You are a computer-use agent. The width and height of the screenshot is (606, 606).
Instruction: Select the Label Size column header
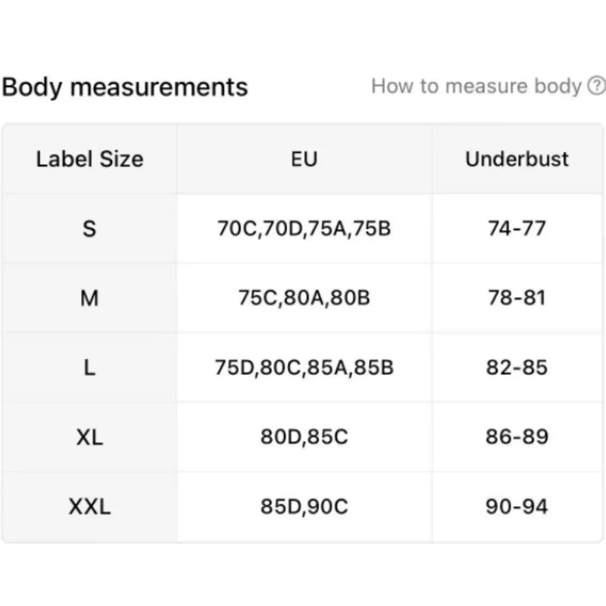coord(89,159)
